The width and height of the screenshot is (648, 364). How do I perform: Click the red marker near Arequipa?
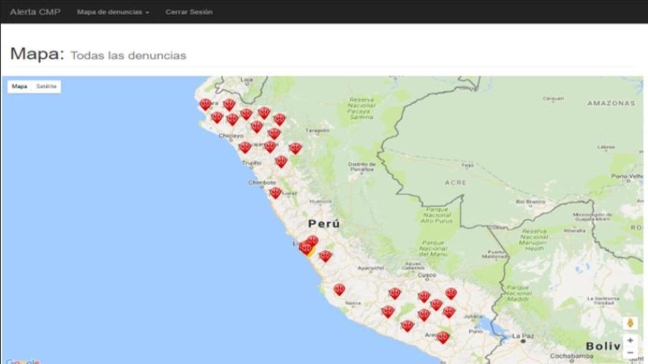443,337
